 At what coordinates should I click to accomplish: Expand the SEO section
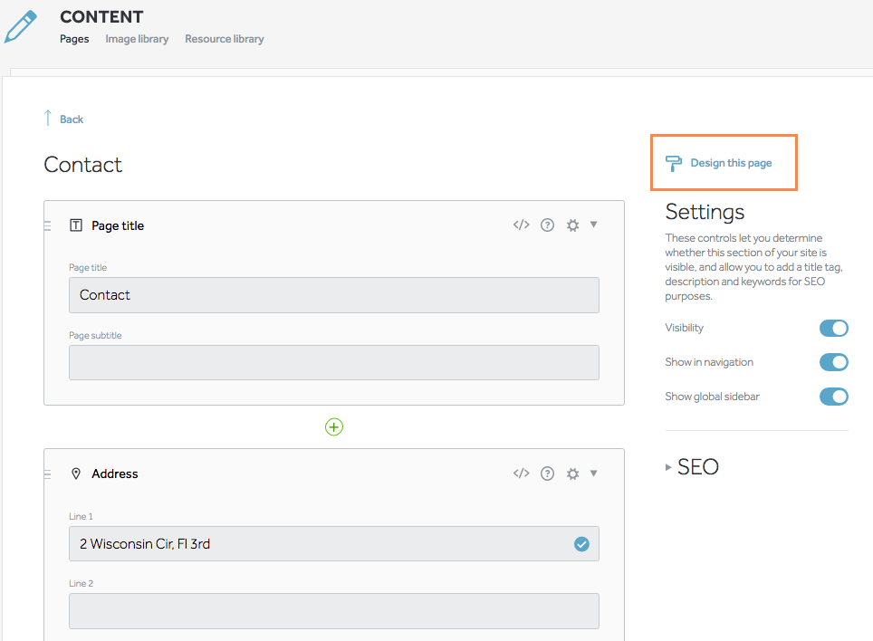pyautogui.click(x=693, y=467)
